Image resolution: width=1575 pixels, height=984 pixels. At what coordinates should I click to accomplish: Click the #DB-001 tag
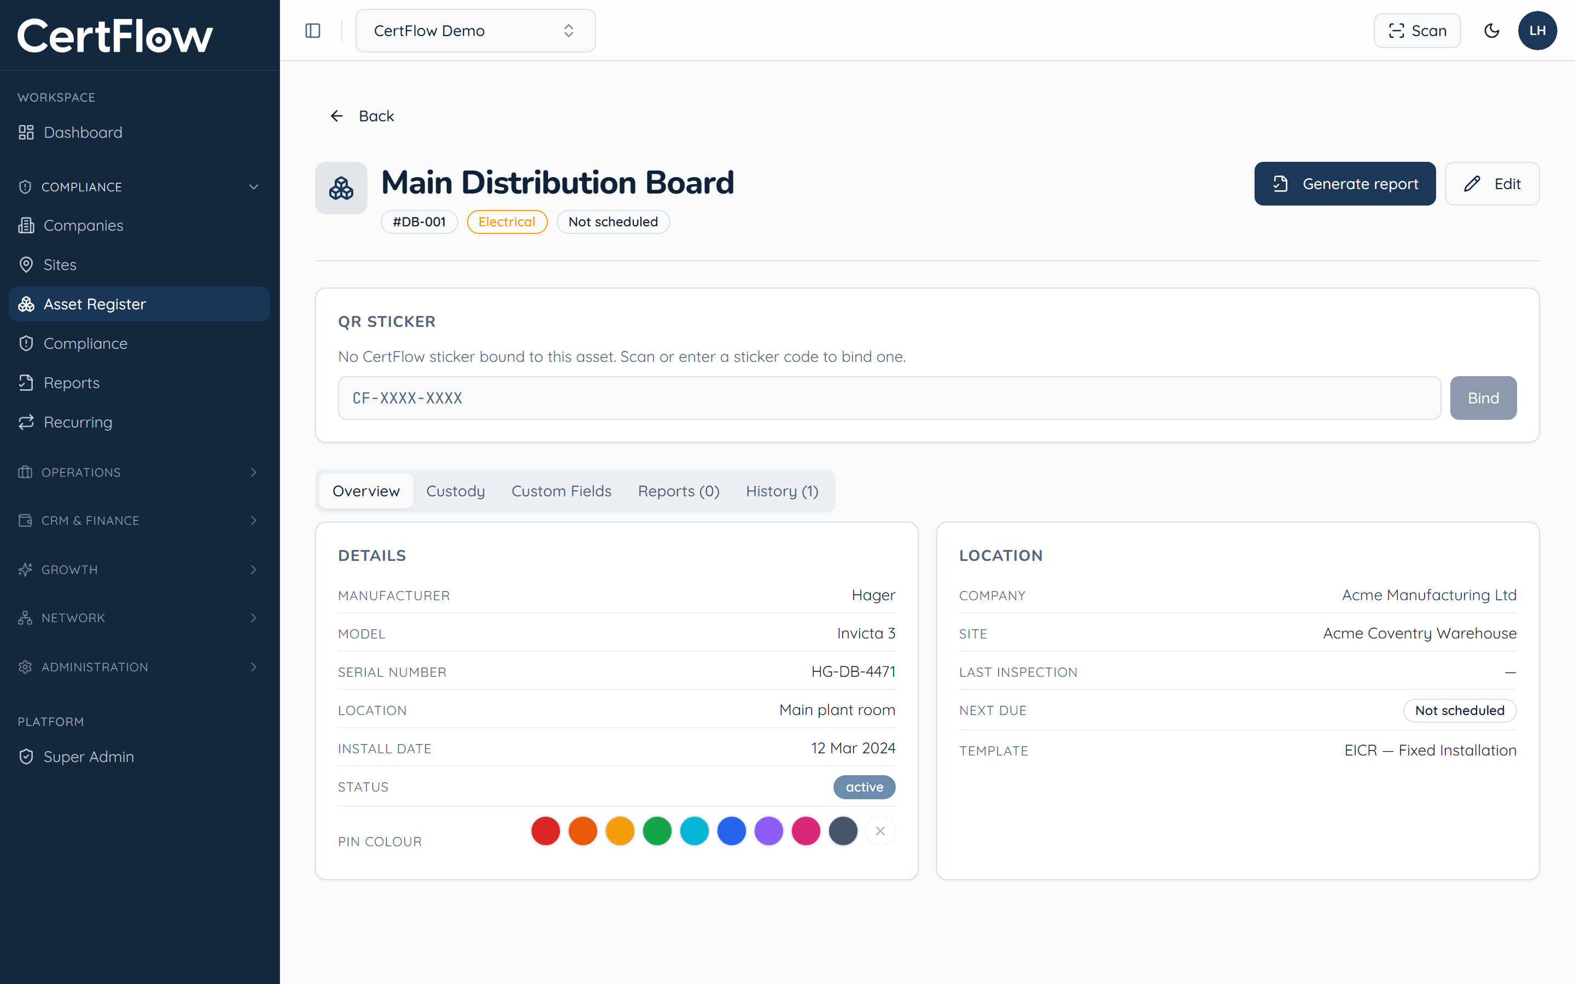pyautogui.click(x=419, y=222)
